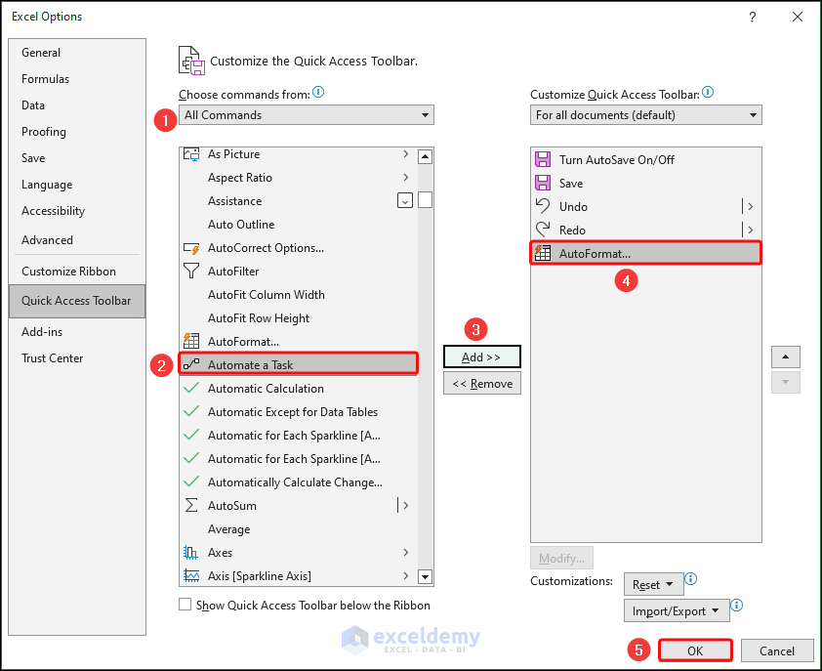Click the Redo arrow icon
This screenshot has height=671, width=822.
tap(544, 231)
